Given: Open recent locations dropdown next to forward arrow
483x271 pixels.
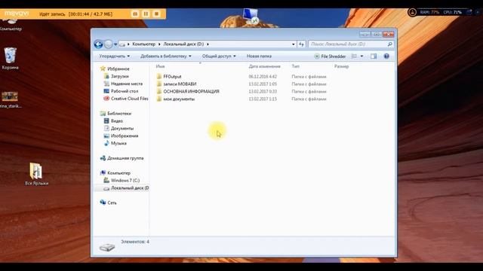Looking at the screenshot, I should coord(115,44).
